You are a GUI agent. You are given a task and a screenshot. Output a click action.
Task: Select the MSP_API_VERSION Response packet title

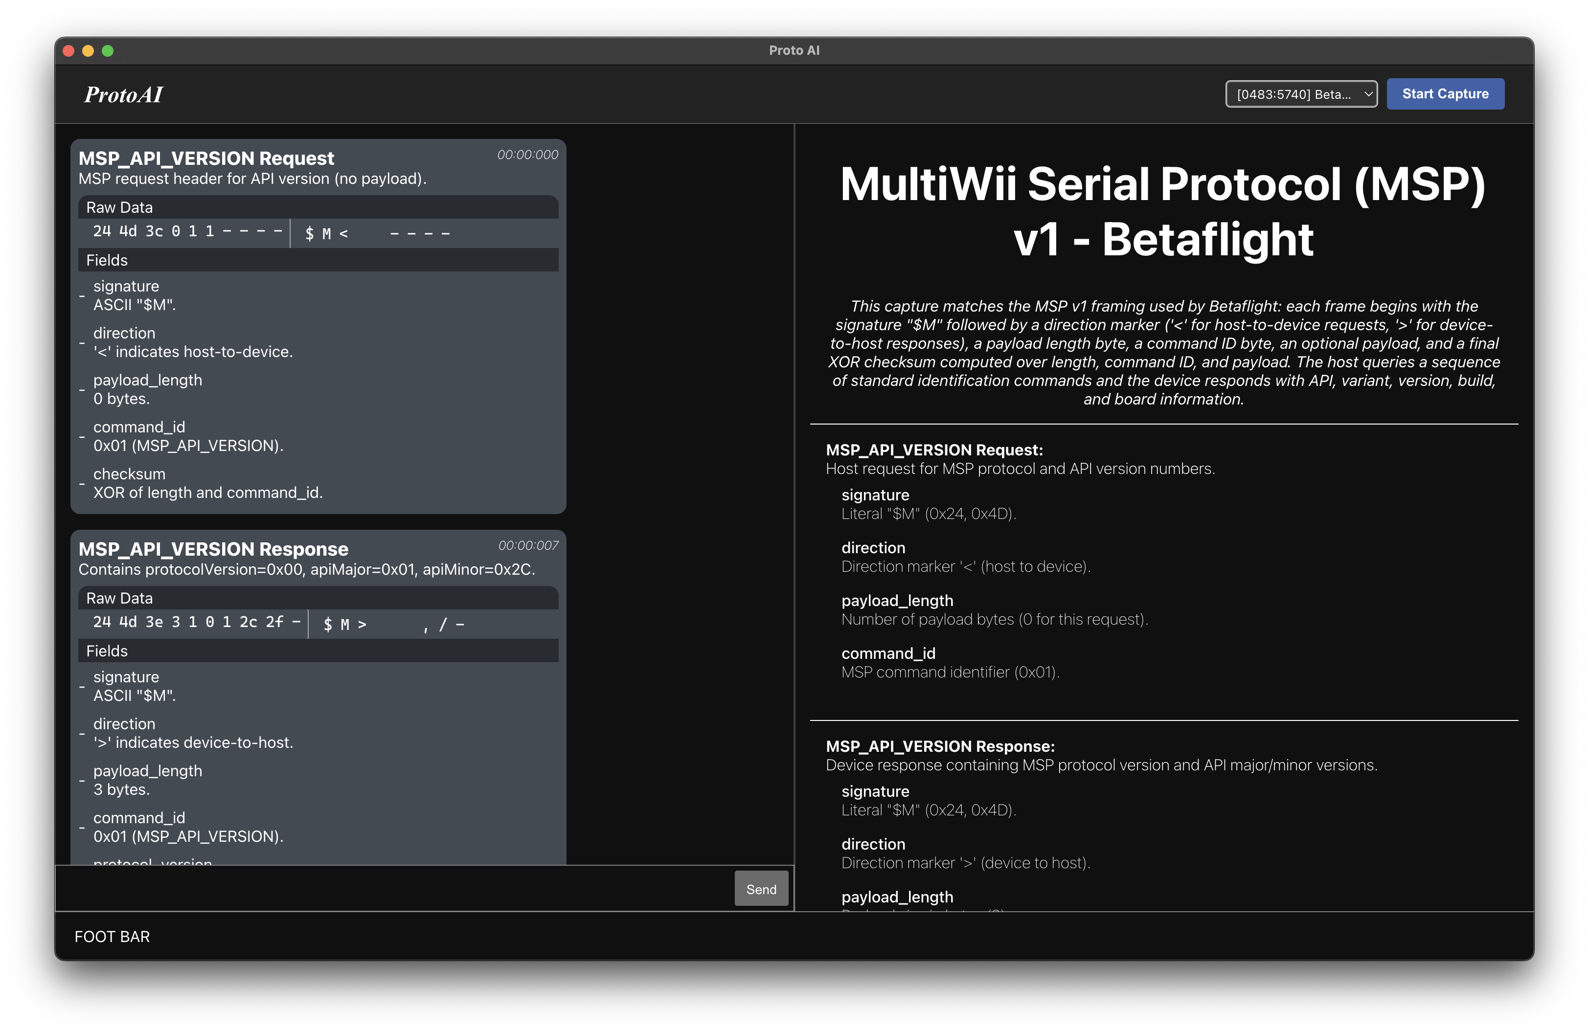213,549
